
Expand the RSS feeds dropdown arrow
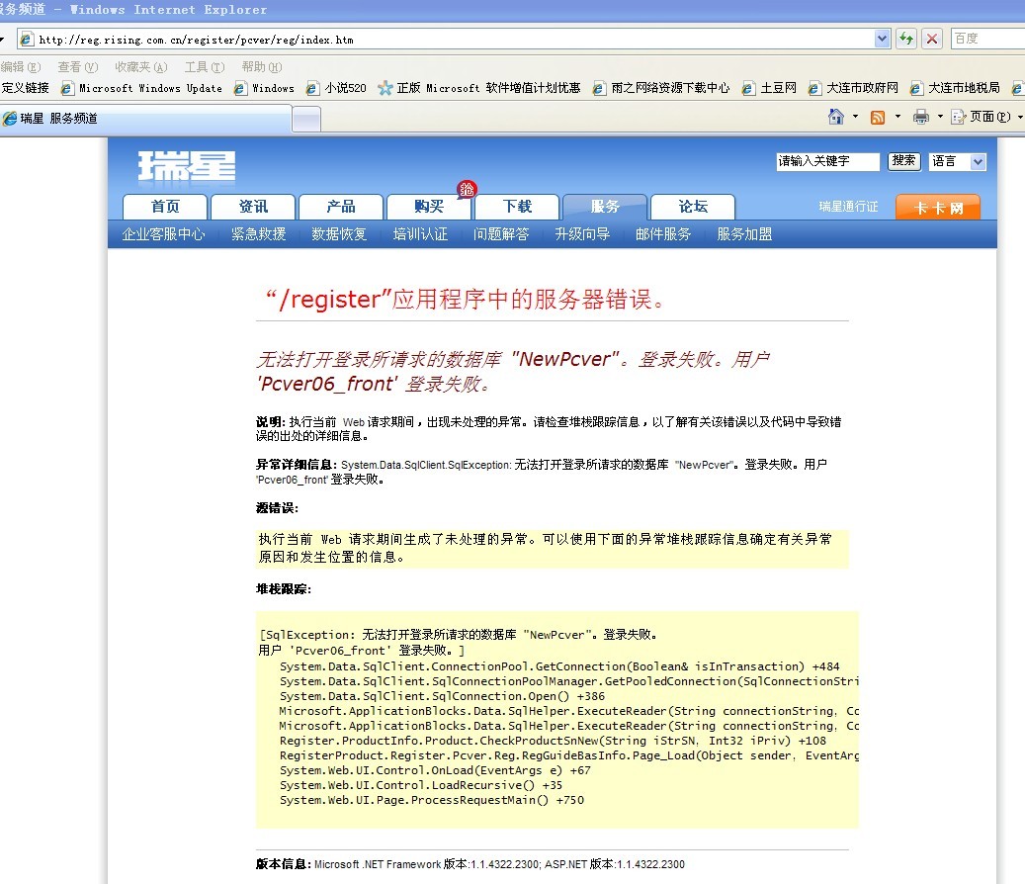(x=897, y=117)
